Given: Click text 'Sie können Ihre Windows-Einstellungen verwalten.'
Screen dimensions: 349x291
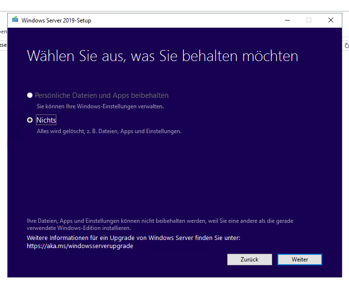Looking at the screenshot, I should coord(100,106).
